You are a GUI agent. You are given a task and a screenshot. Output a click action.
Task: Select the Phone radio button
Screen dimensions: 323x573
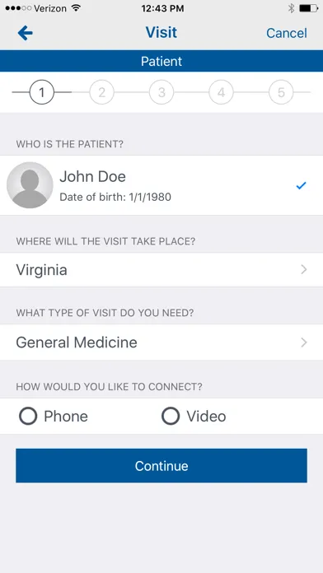click(28, 417)
